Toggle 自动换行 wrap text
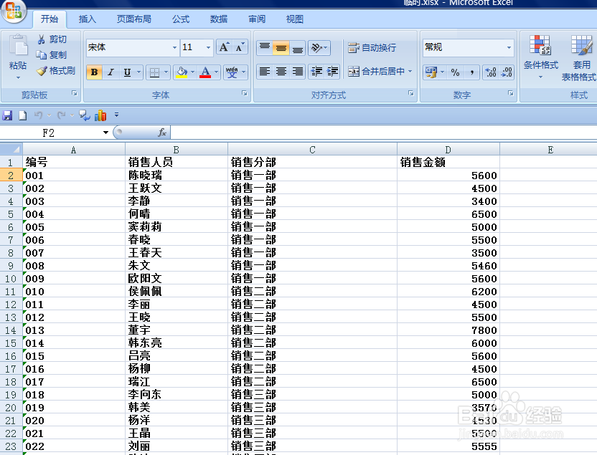Screen dimensions: 597x455 coord(372,47)
